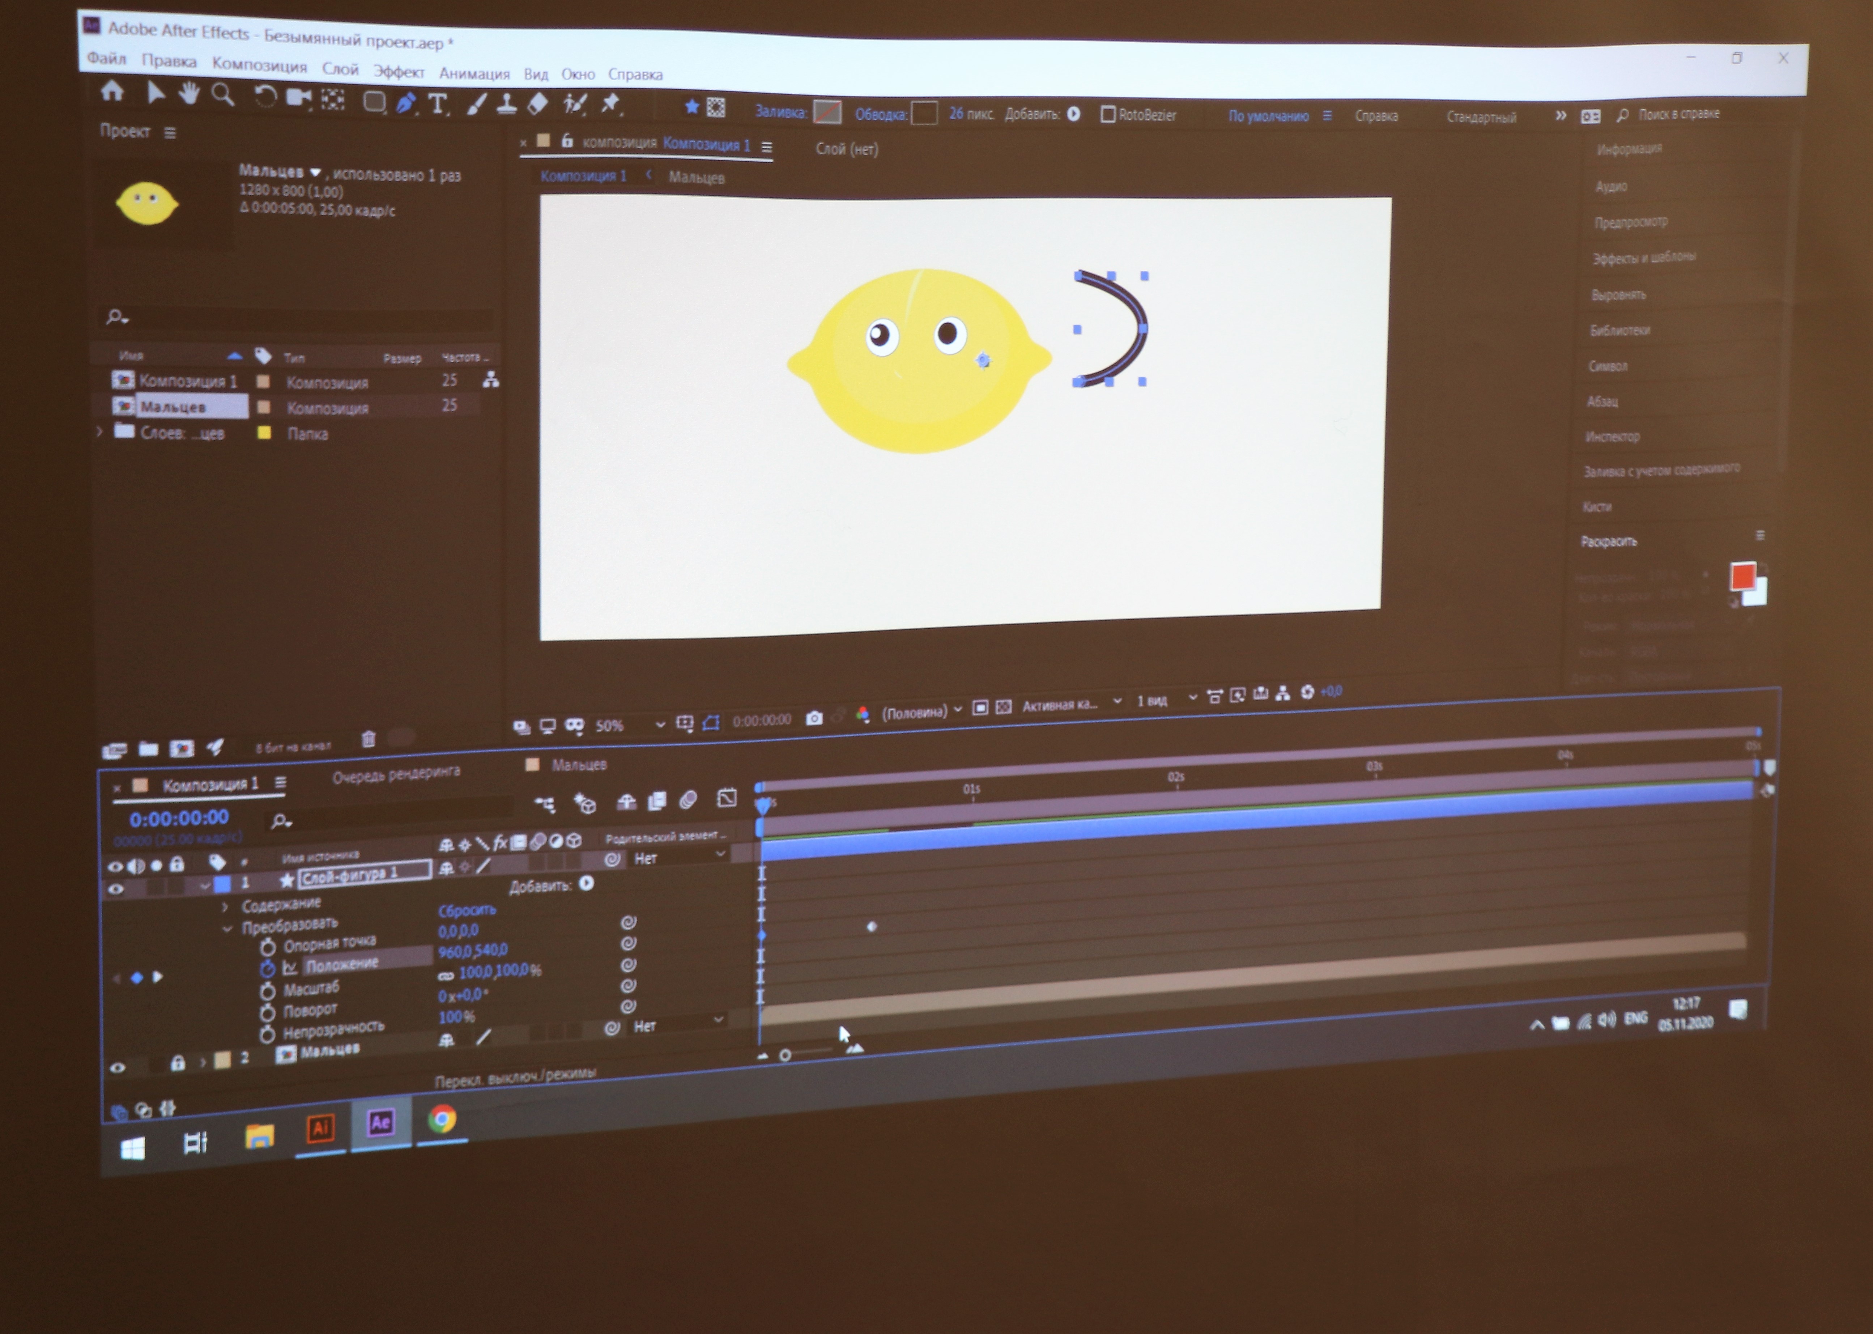Select the Unified Camera tool
This screenshot has width=1873, height=1334.
298,98
